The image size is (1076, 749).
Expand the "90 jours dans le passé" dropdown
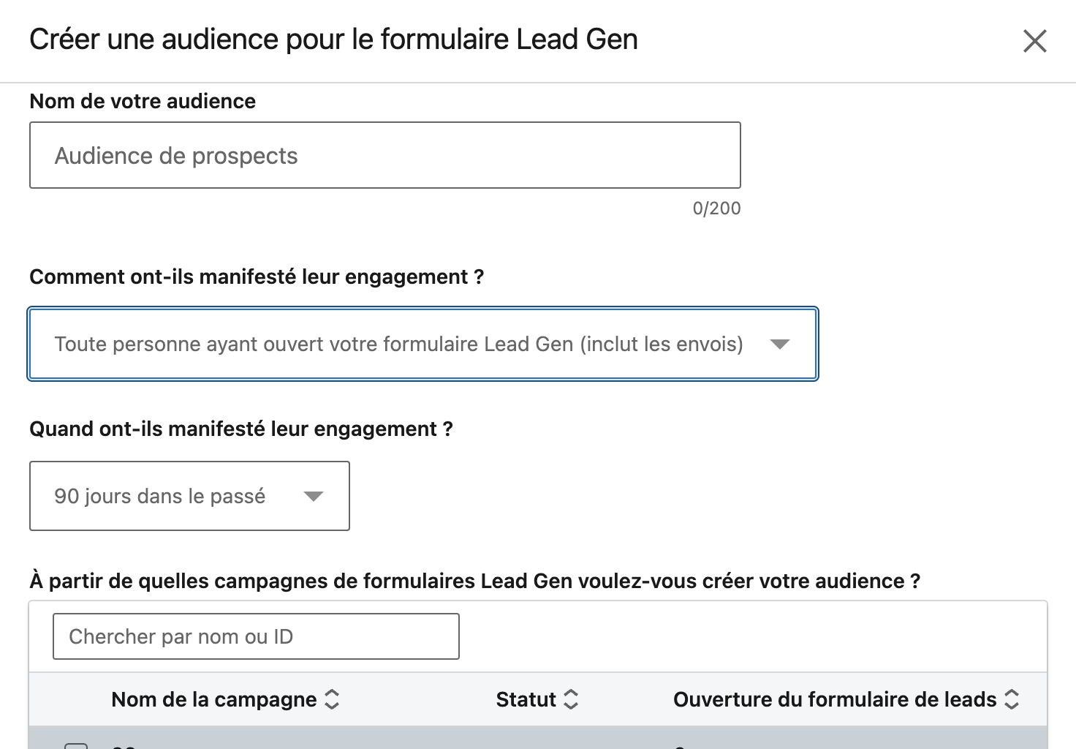159,496
